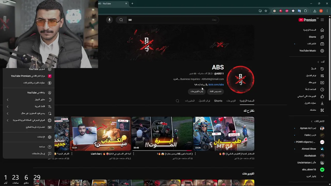
Task: Click the YouTube Premium logo
Action: tap(307, 20)
